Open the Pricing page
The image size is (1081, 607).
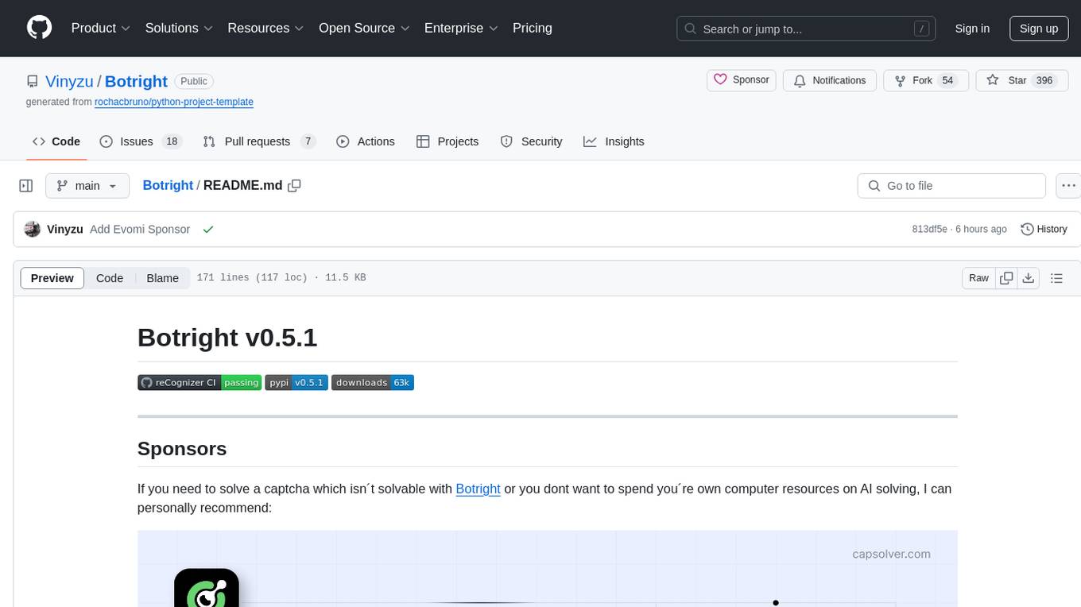[x=533, y=28]
